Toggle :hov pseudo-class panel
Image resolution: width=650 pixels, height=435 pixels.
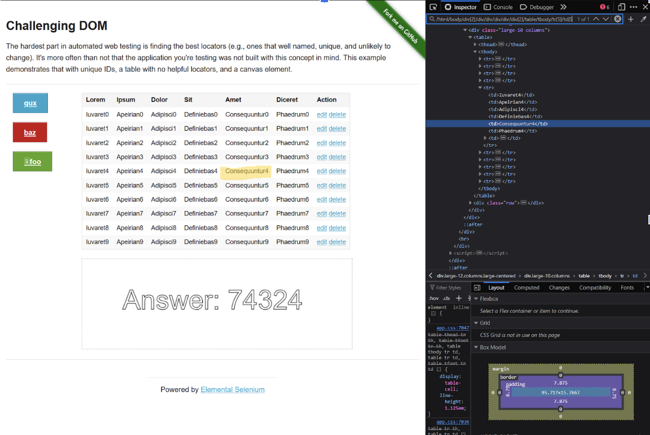(434, 298)
